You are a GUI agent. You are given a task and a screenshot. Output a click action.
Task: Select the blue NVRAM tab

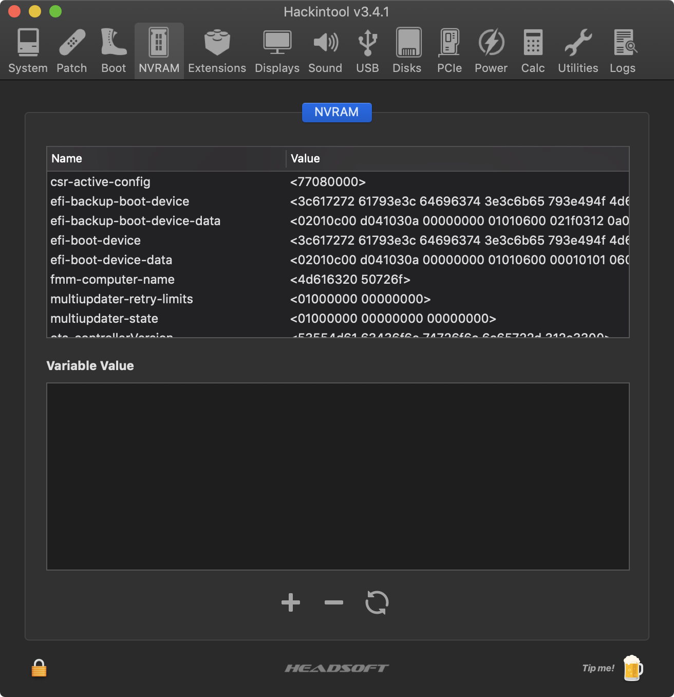(x=336, y=112)
